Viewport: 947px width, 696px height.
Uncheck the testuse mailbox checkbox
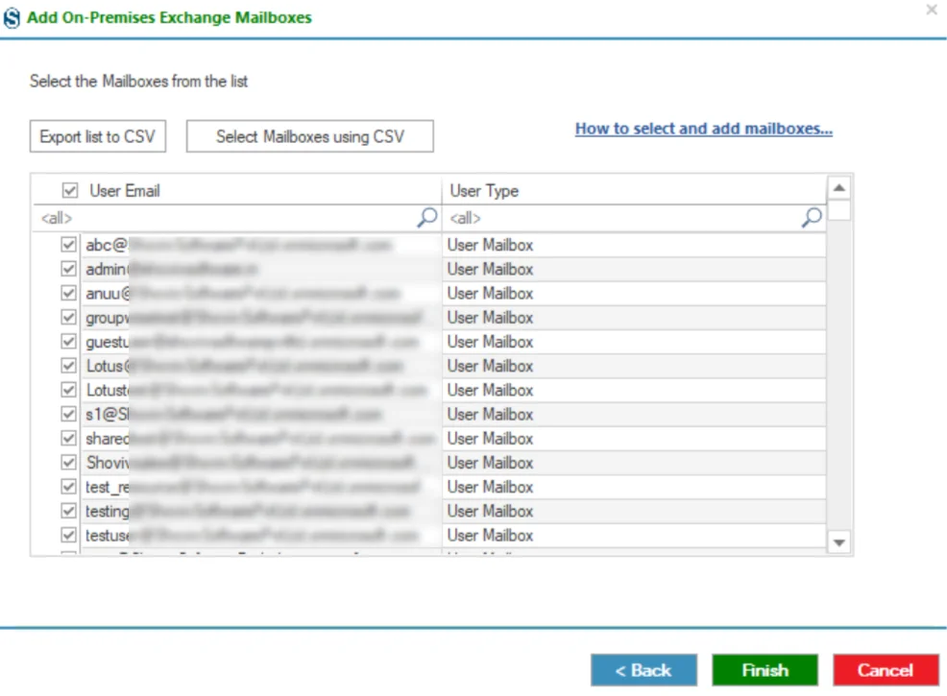point(69,535)
